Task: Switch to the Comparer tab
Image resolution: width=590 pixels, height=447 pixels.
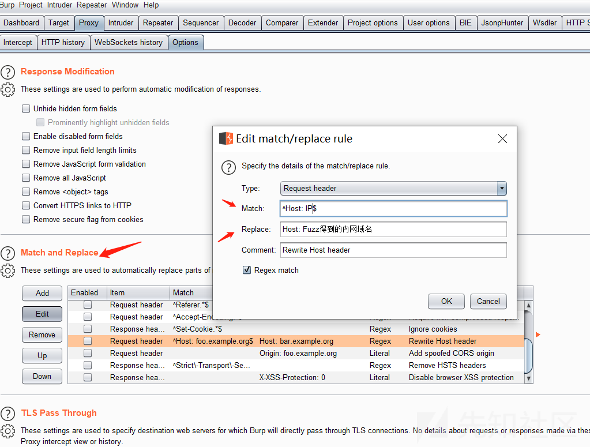Action: coord(282,23)
